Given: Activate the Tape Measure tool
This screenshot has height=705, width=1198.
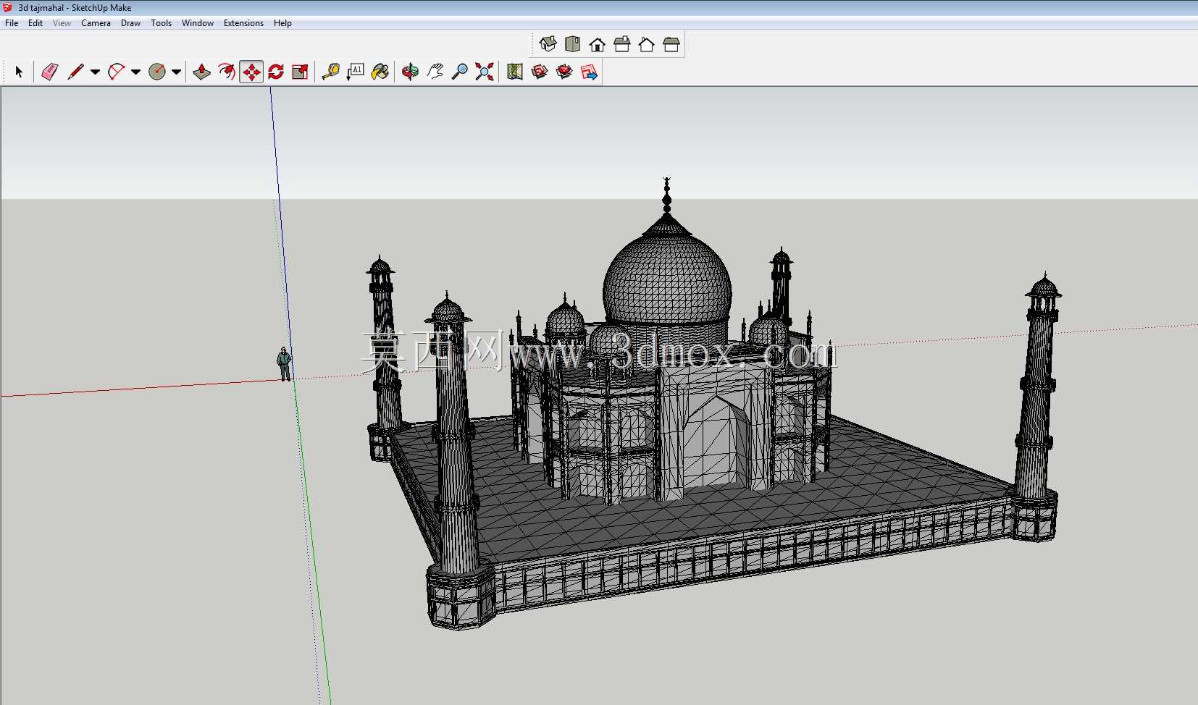Looking at the screenshot, I should [x=331, y=72].
